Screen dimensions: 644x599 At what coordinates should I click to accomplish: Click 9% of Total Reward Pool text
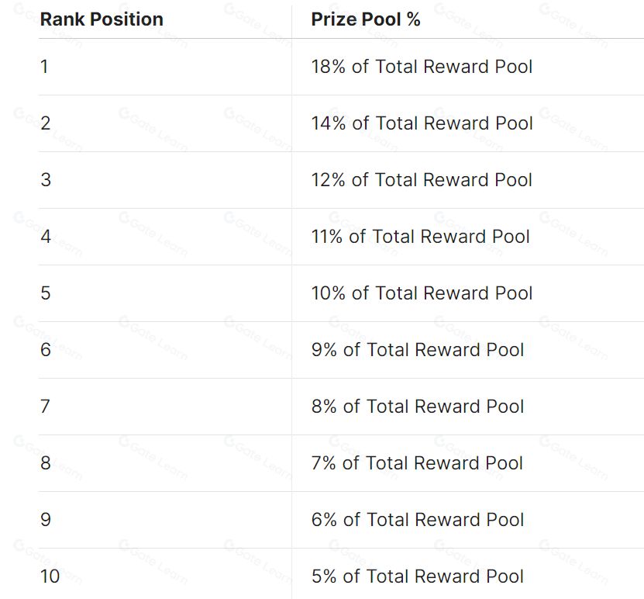coord(417,350)
